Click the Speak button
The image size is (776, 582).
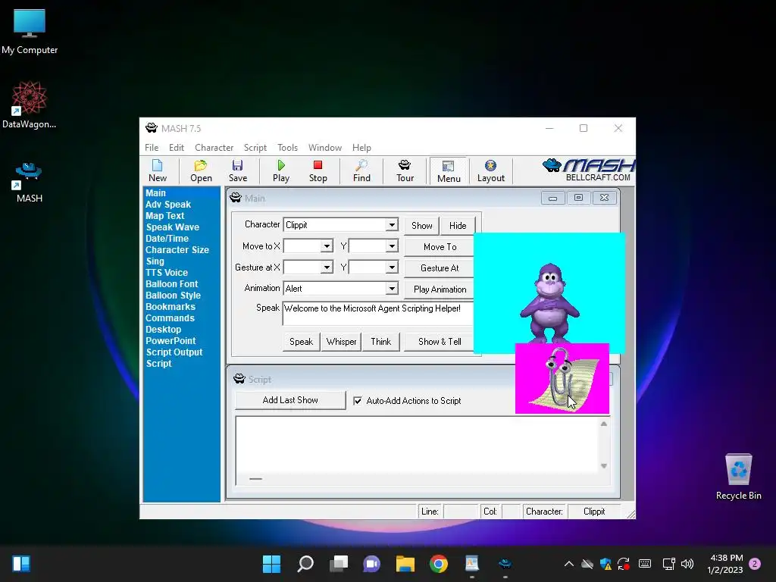(301, 342)
